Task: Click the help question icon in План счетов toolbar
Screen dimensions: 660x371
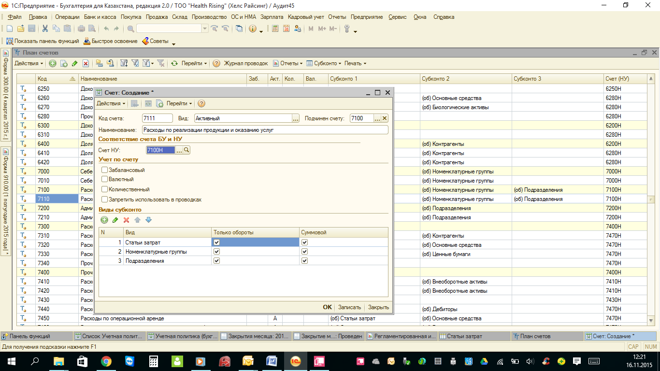Action: pos(216,63)
